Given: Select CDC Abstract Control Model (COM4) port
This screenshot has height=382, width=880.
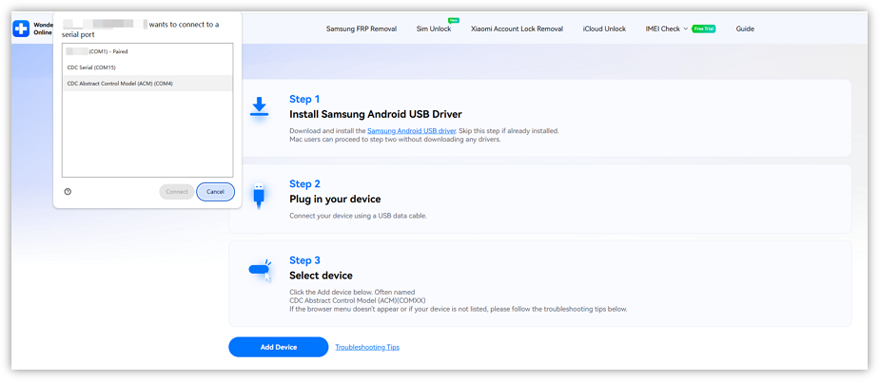Looking at the screenshot, I should (x=147, y=83).
